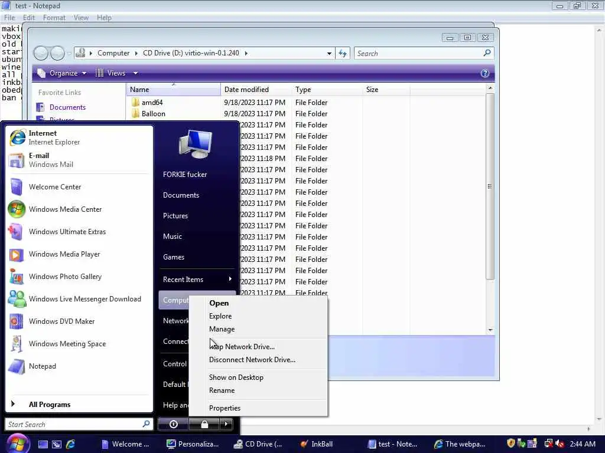Open Explorer help question mark icon
This screenshot has width=605, height=453.
click(x=485, y=73)
